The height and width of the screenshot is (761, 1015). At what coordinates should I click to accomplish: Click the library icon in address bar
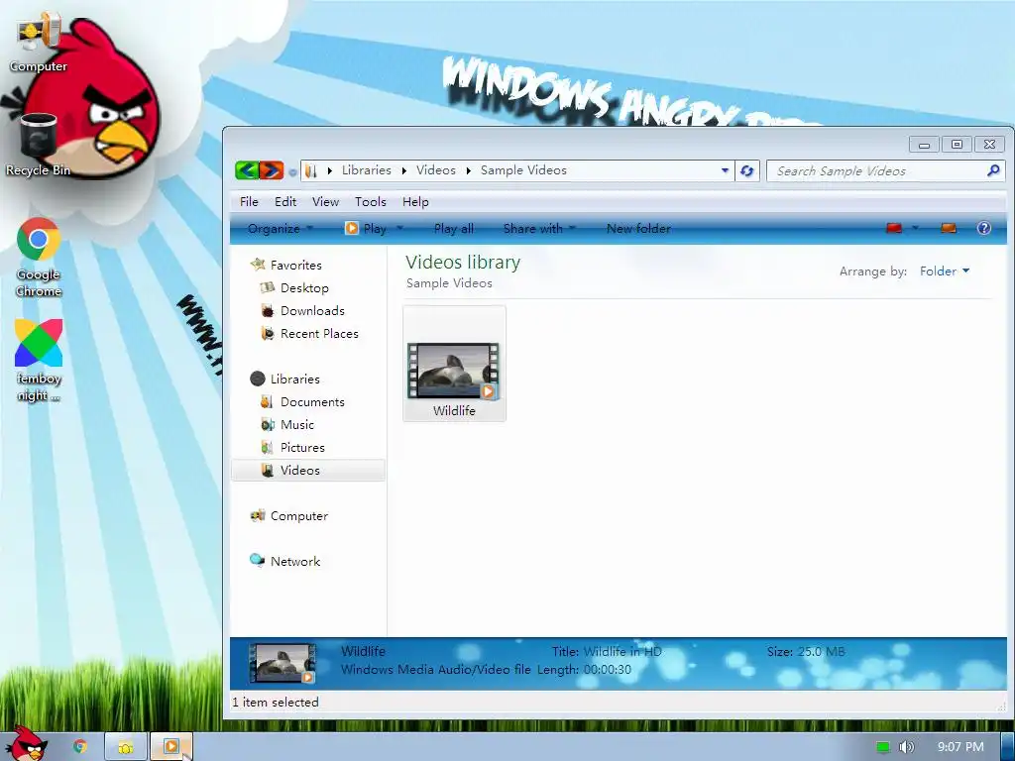point(310,170)
